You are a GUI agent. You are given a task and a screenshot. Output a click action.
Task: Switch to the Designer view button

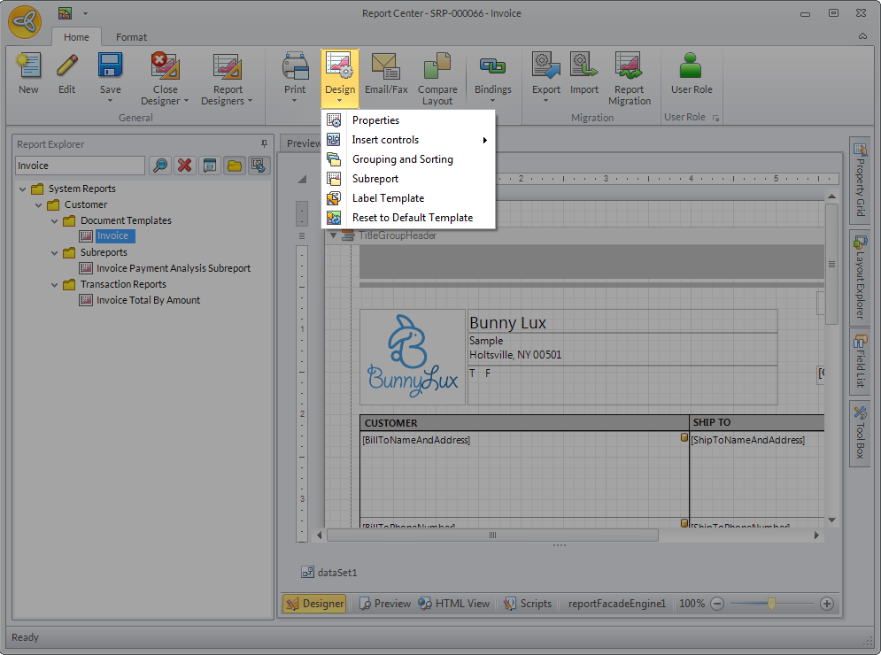(x=314, y=604)
